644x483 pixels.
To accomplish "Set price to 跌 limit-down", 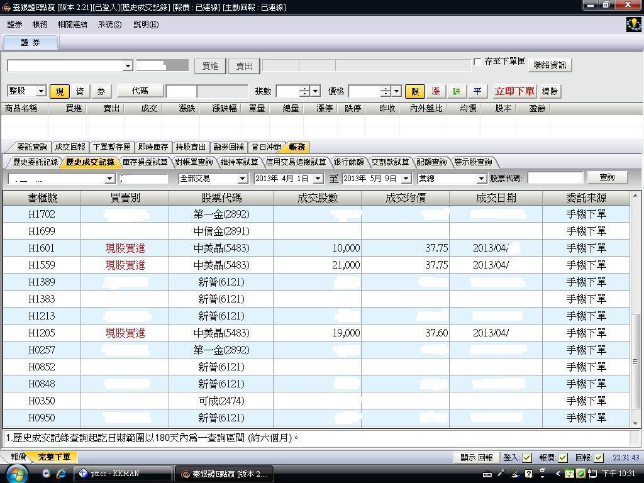I will [456, 91].
